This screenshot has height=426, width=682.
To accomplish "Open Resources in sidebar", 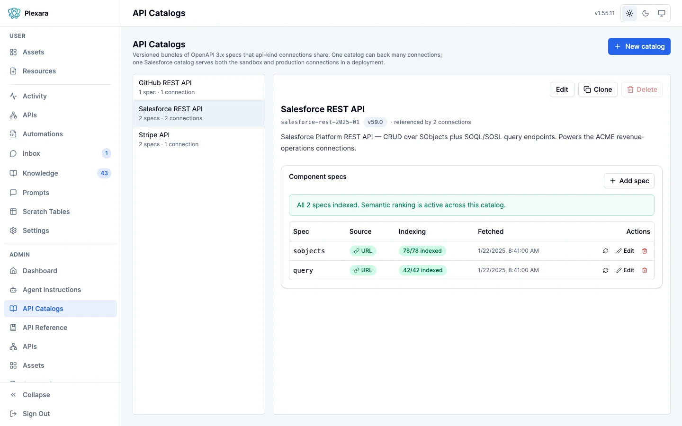I will tap(60, 71).
